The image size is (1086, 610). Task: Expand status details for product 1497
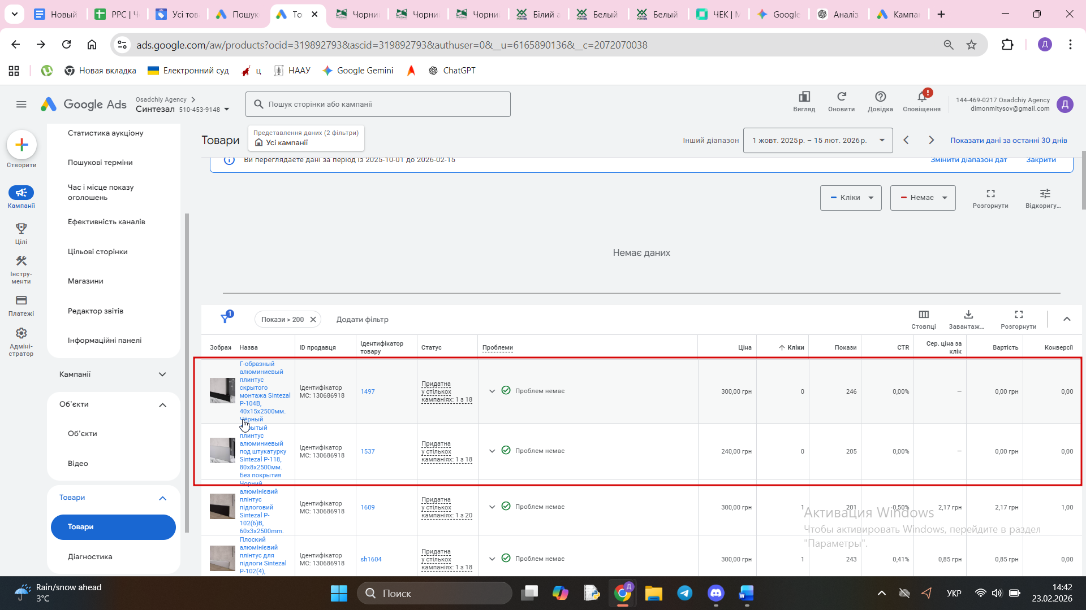coord(492,391)
